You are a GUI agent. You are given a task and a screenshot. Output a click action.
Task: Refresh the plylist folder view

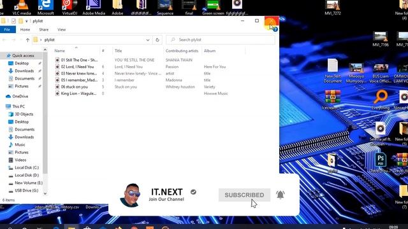pos(157,39)
